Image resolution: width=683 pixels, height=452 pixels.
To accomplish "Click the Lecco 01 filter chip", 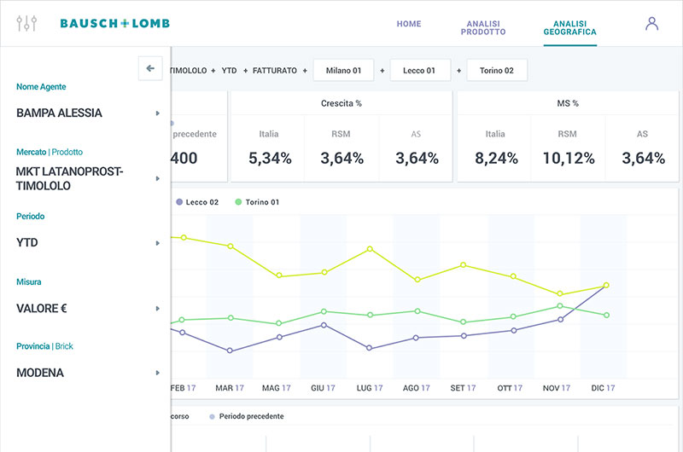I will tap(420, 70).
